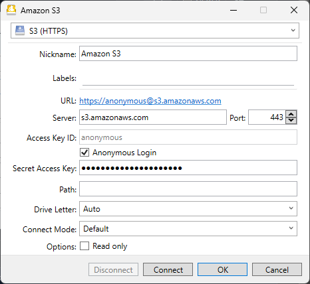
Task: Edit the Nickname field containing Amazon S3
Action: (x=188, y=54)
